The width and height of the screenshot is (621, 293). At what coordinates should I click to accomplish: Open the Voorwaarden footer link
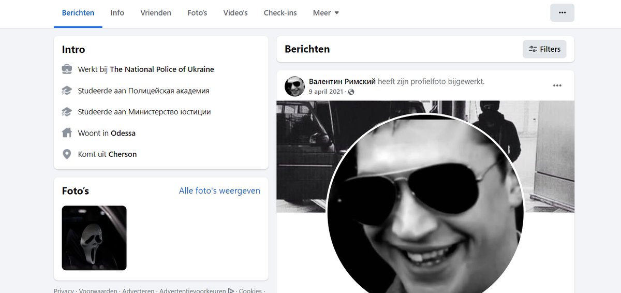98,291
